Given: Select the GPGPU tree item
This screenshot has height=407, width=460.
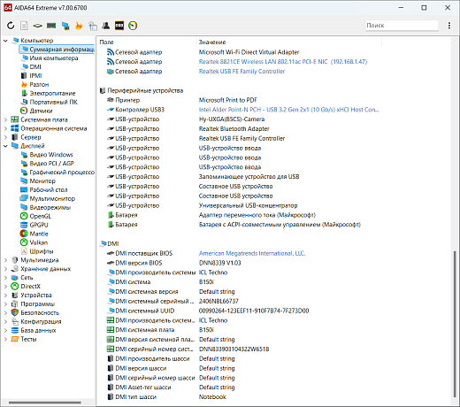Looking at the screenshot, I should [x=39, y=225].
